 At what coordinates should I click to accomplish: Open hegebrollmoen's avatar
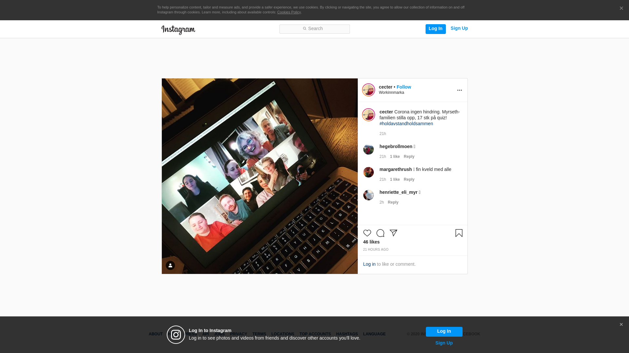368,149
